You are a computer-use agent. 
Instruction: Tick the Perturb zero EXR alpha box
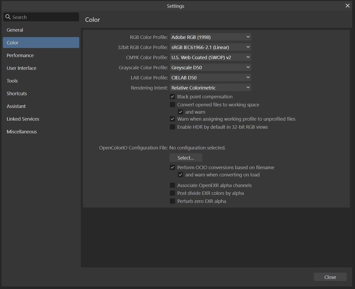click(172, 201)
